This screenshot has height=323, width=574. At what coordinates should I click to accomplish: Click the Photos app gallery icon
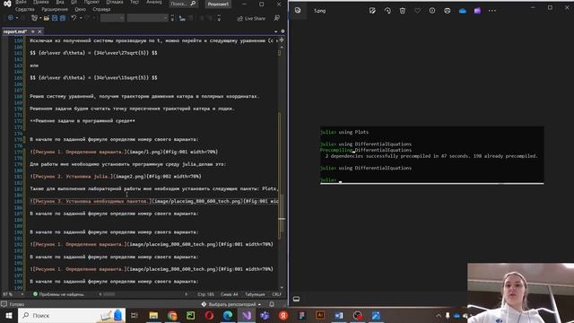(298, 10)
